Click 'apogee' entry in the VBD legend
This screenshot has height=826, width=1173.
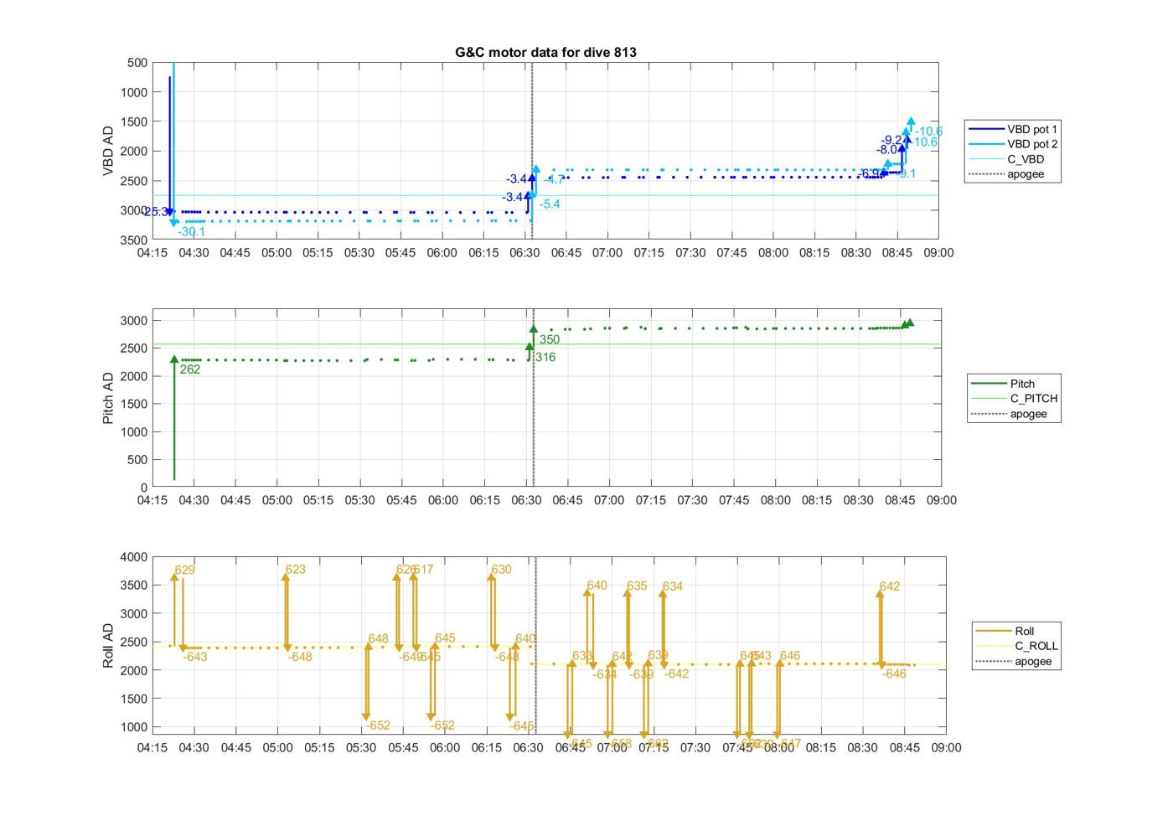click(1026, 174)
